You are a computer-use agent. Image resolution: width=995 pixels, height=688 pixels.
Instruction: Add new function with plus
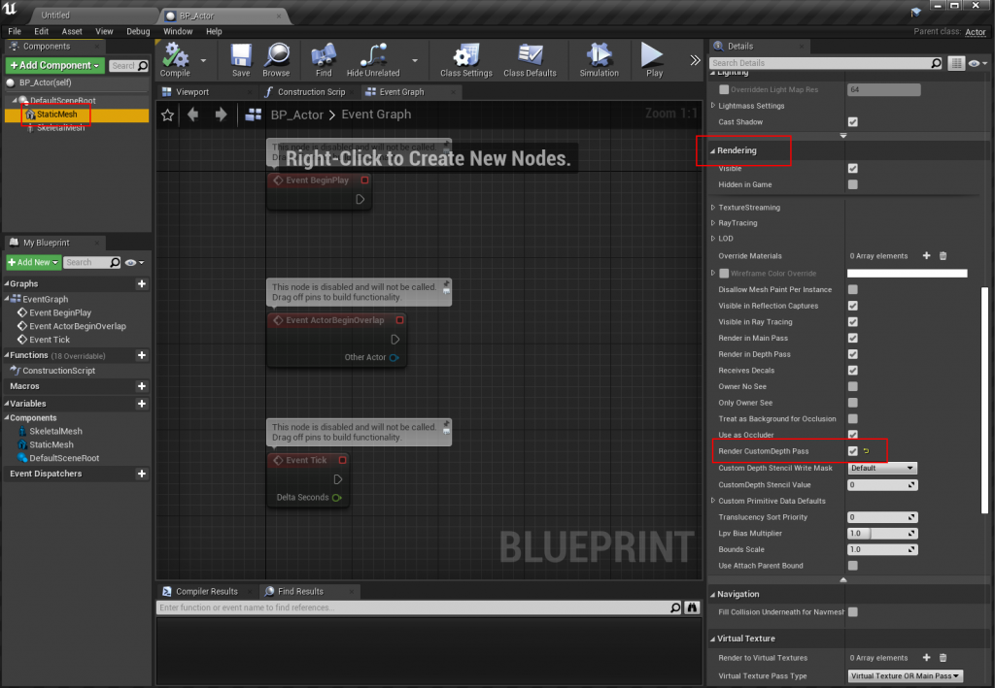point(142,355)
